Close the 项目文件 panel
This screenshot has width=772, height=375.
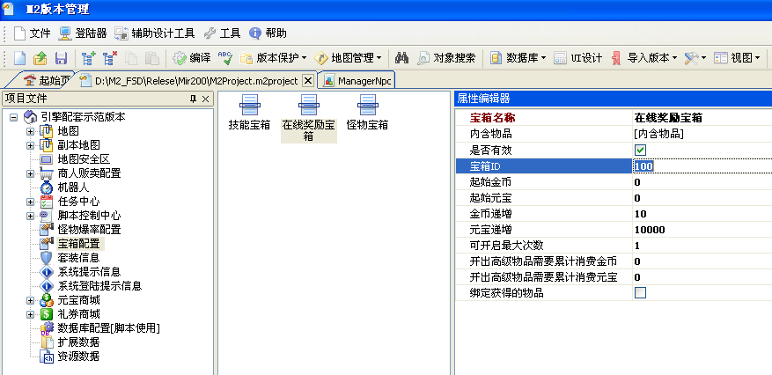click(x=206, y=99)
